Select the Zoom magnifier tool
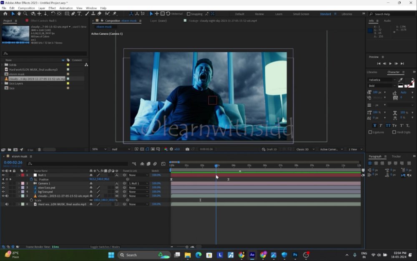 pos(25,14)
